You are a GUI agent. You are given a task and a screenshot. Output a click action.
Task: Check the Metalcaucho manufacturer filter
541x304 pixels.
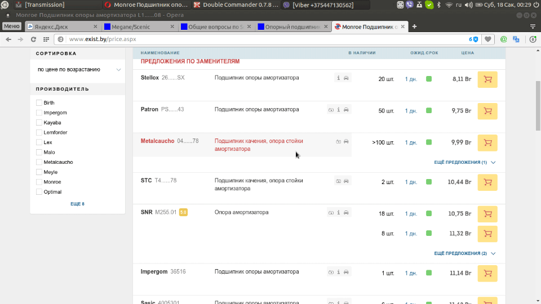pos(39,162)
